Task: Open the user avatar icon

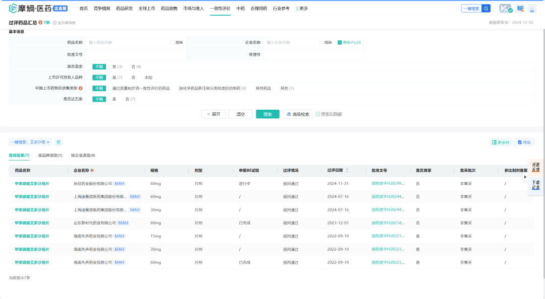Action: 532,9
